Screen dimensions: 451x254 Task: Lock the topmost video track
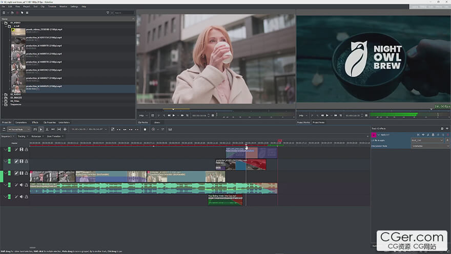(27, 149)
